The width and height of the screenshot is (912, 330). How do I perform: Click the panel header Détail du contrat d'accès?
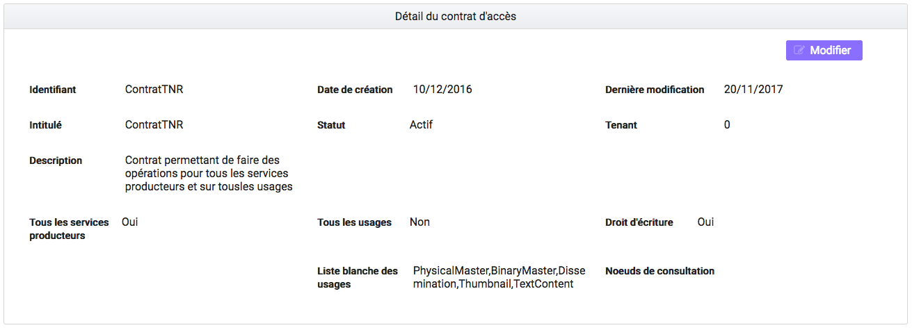456,16
